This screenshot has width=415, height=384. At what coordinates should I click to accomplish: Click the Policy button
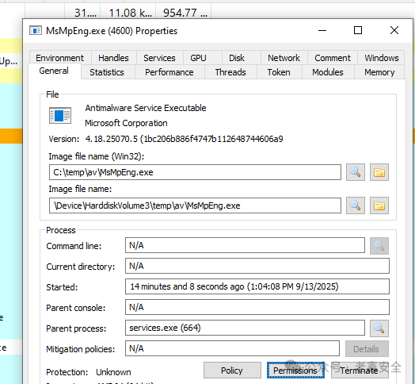(232, 371)
